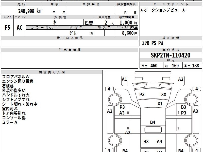Viewport: 203px width, 152px height.
Task: Click the 注意事項欄 header
Action: pos(70,50)
